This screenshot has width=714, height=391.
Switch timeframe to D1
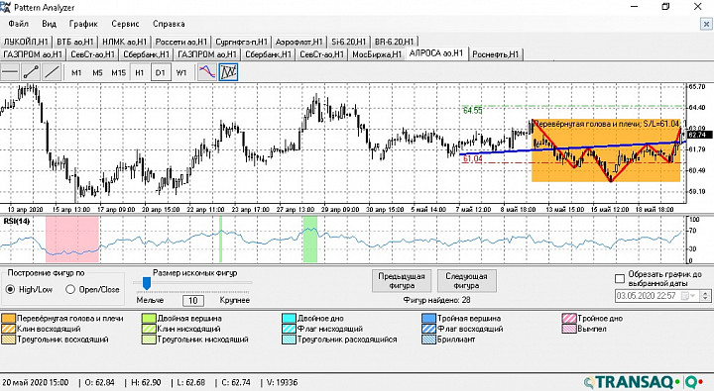161,72
